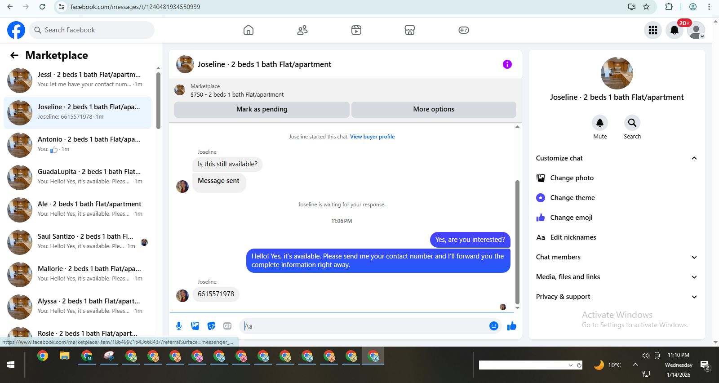719x383 pixels.
Task: Open Ale conversation in list
Action: coord(78,210)
